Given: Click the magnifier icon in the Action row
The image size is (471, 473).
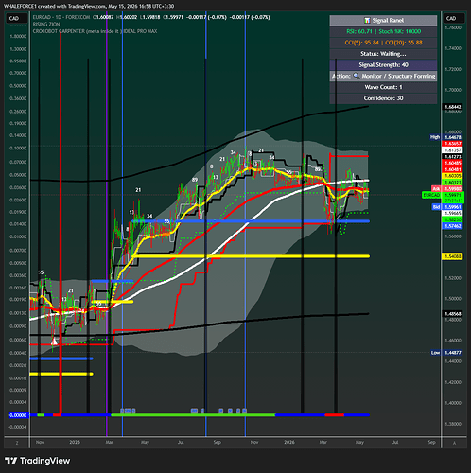Looking at the screenshot, I should tap(356, 76).
